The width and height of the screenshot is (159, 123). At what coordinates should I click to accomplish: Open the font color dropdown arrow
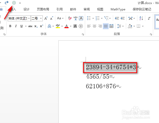point(71,26)
